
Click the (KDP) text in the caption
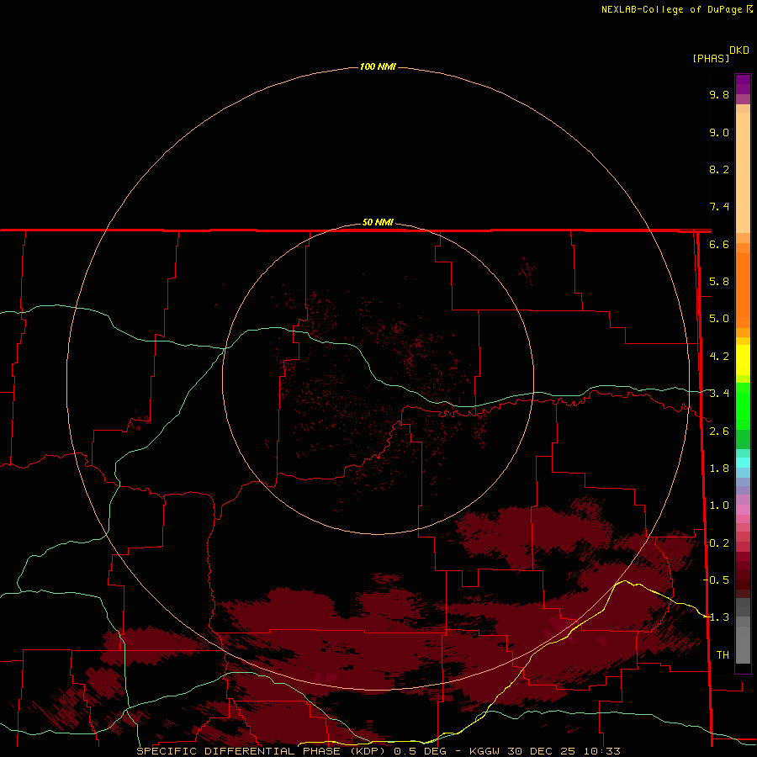click(366, 751)
